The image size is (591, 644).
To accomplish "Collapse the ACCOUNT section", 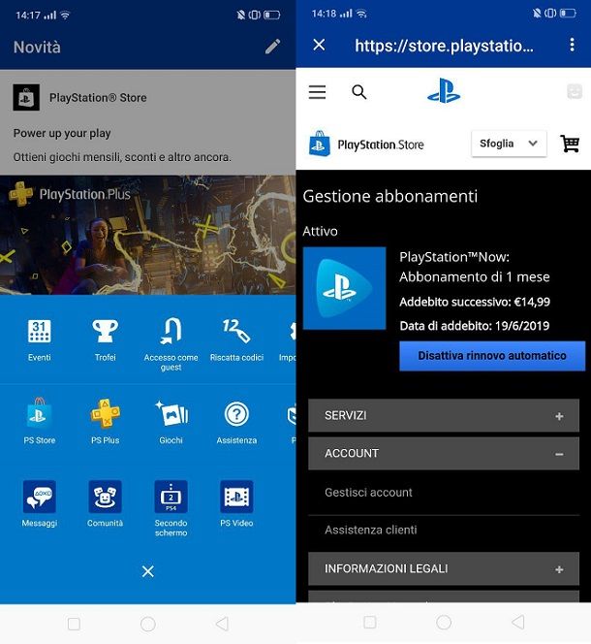I will (444, 454).
